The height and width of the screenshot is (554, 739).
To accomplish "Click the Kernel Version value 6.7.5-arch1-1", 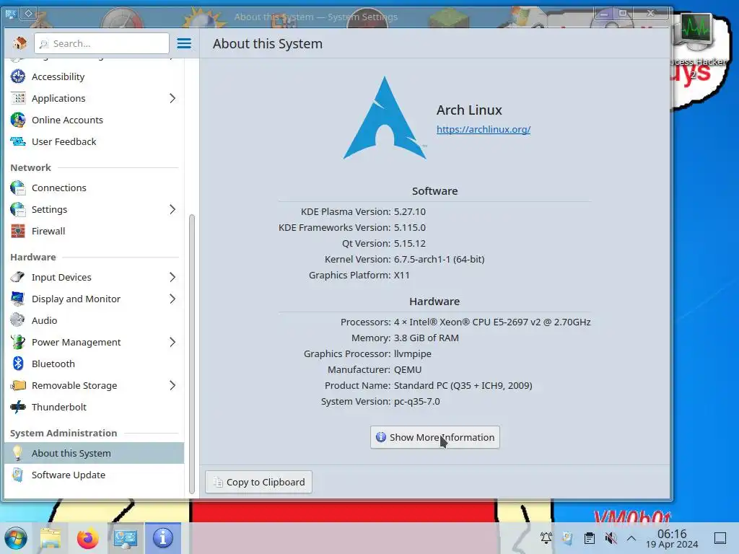I will pos(440,259).
